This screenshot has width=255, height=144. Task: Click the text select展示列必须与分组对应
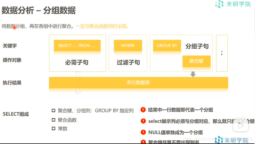click(x=178, y=121)
